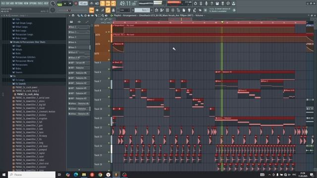Open the pattern selector Bass 1 dropdown
The height and width of the screenshot is (178, 317).
coord(142,10)
